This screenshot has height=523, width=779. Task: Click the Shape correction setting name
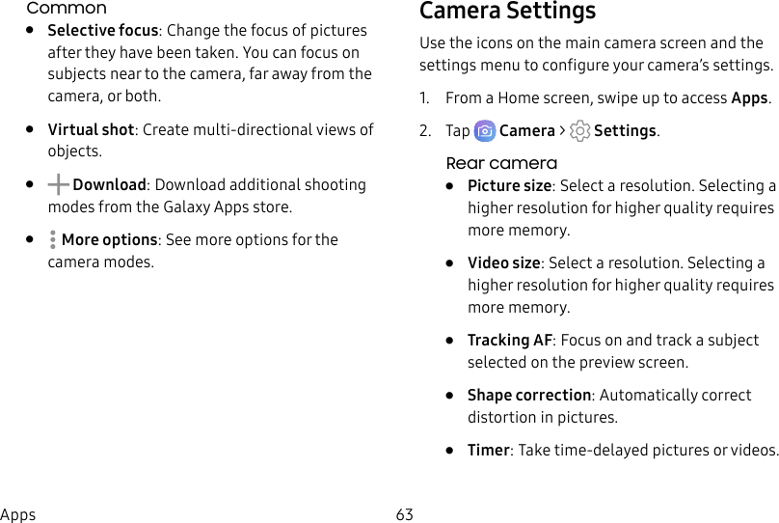tap(529, 396)
